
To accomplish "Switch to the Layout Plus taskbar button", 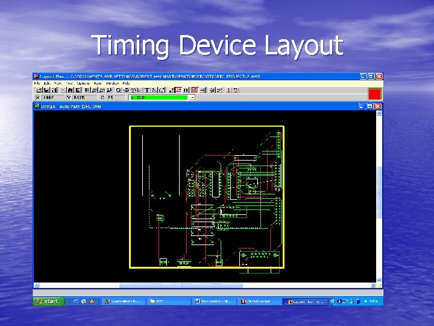I will [306, 301].
